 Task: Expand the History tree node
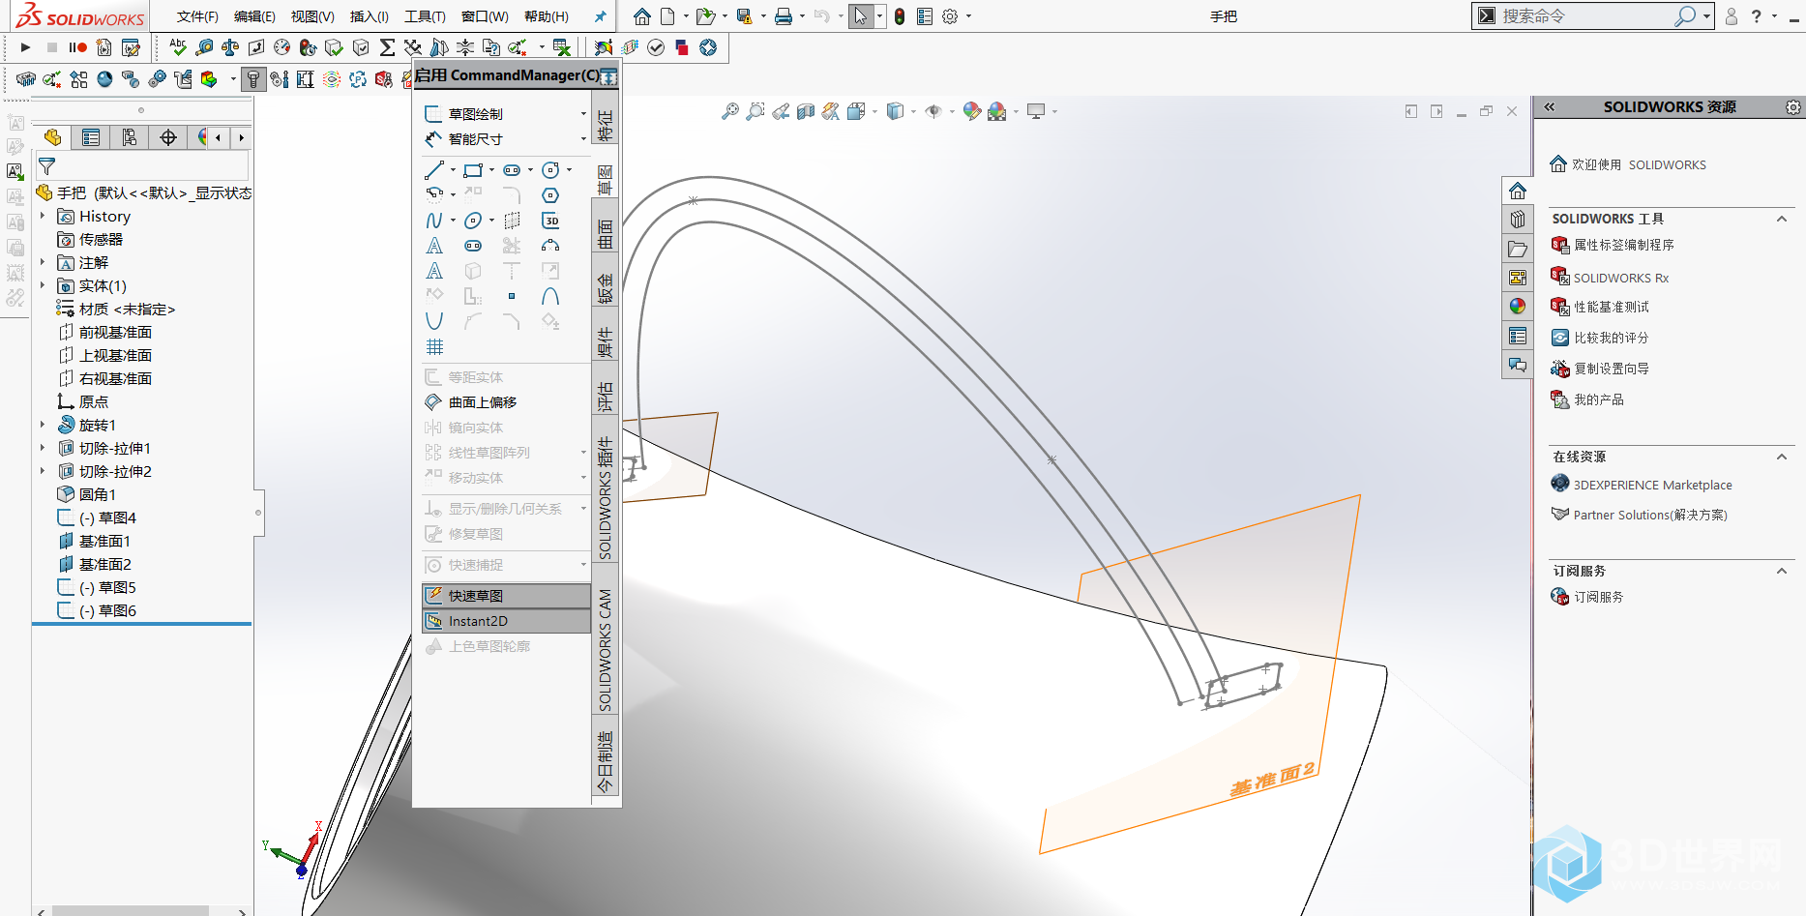coord(43,216)
